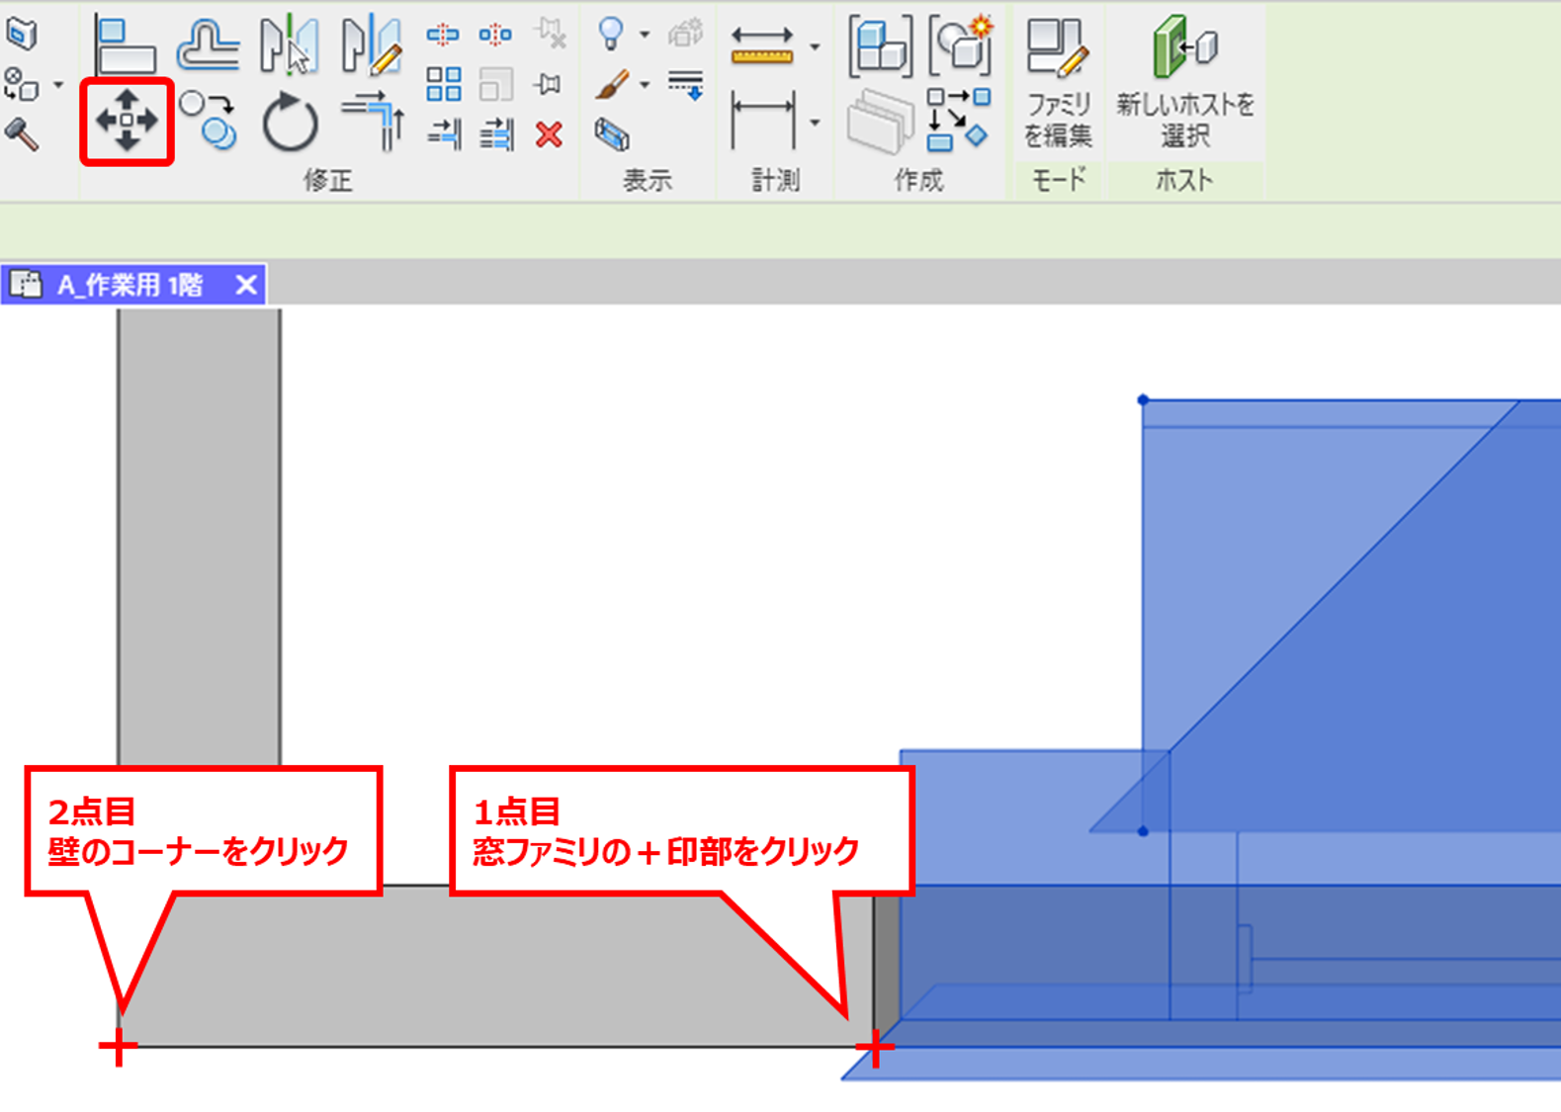Click the ホスト panel label
This screenshot has width=1561, height=1112.
(x=1184, y=180)
